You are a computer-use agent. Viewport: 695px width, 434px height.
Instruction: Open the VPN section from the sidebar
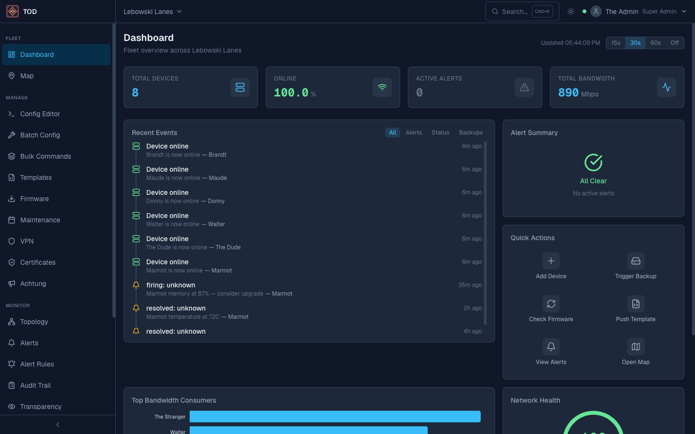pyautogui.click(x=27, y=241)
